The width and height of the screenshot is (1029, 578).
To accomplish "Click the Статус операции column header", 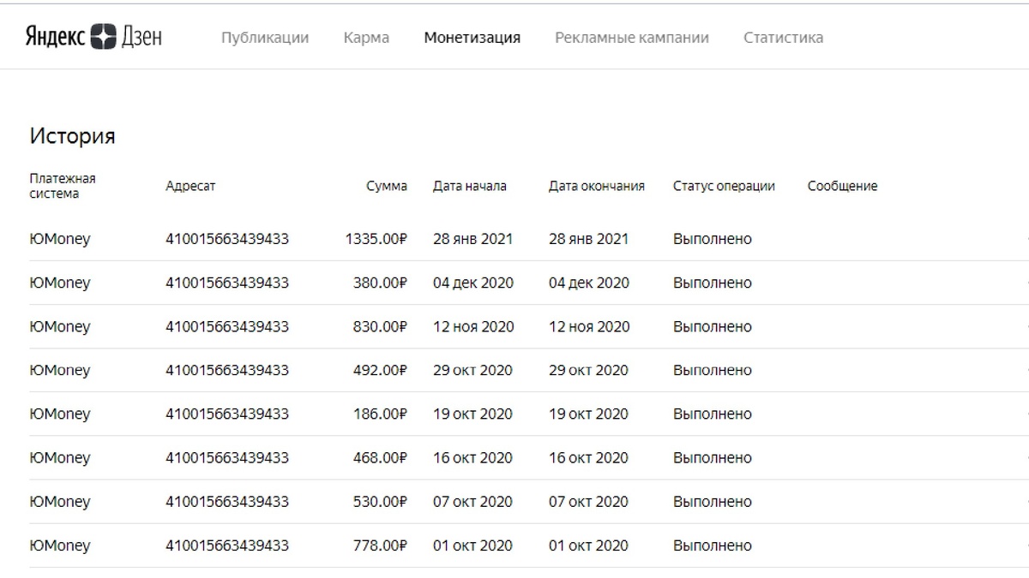I will (725, 185).
